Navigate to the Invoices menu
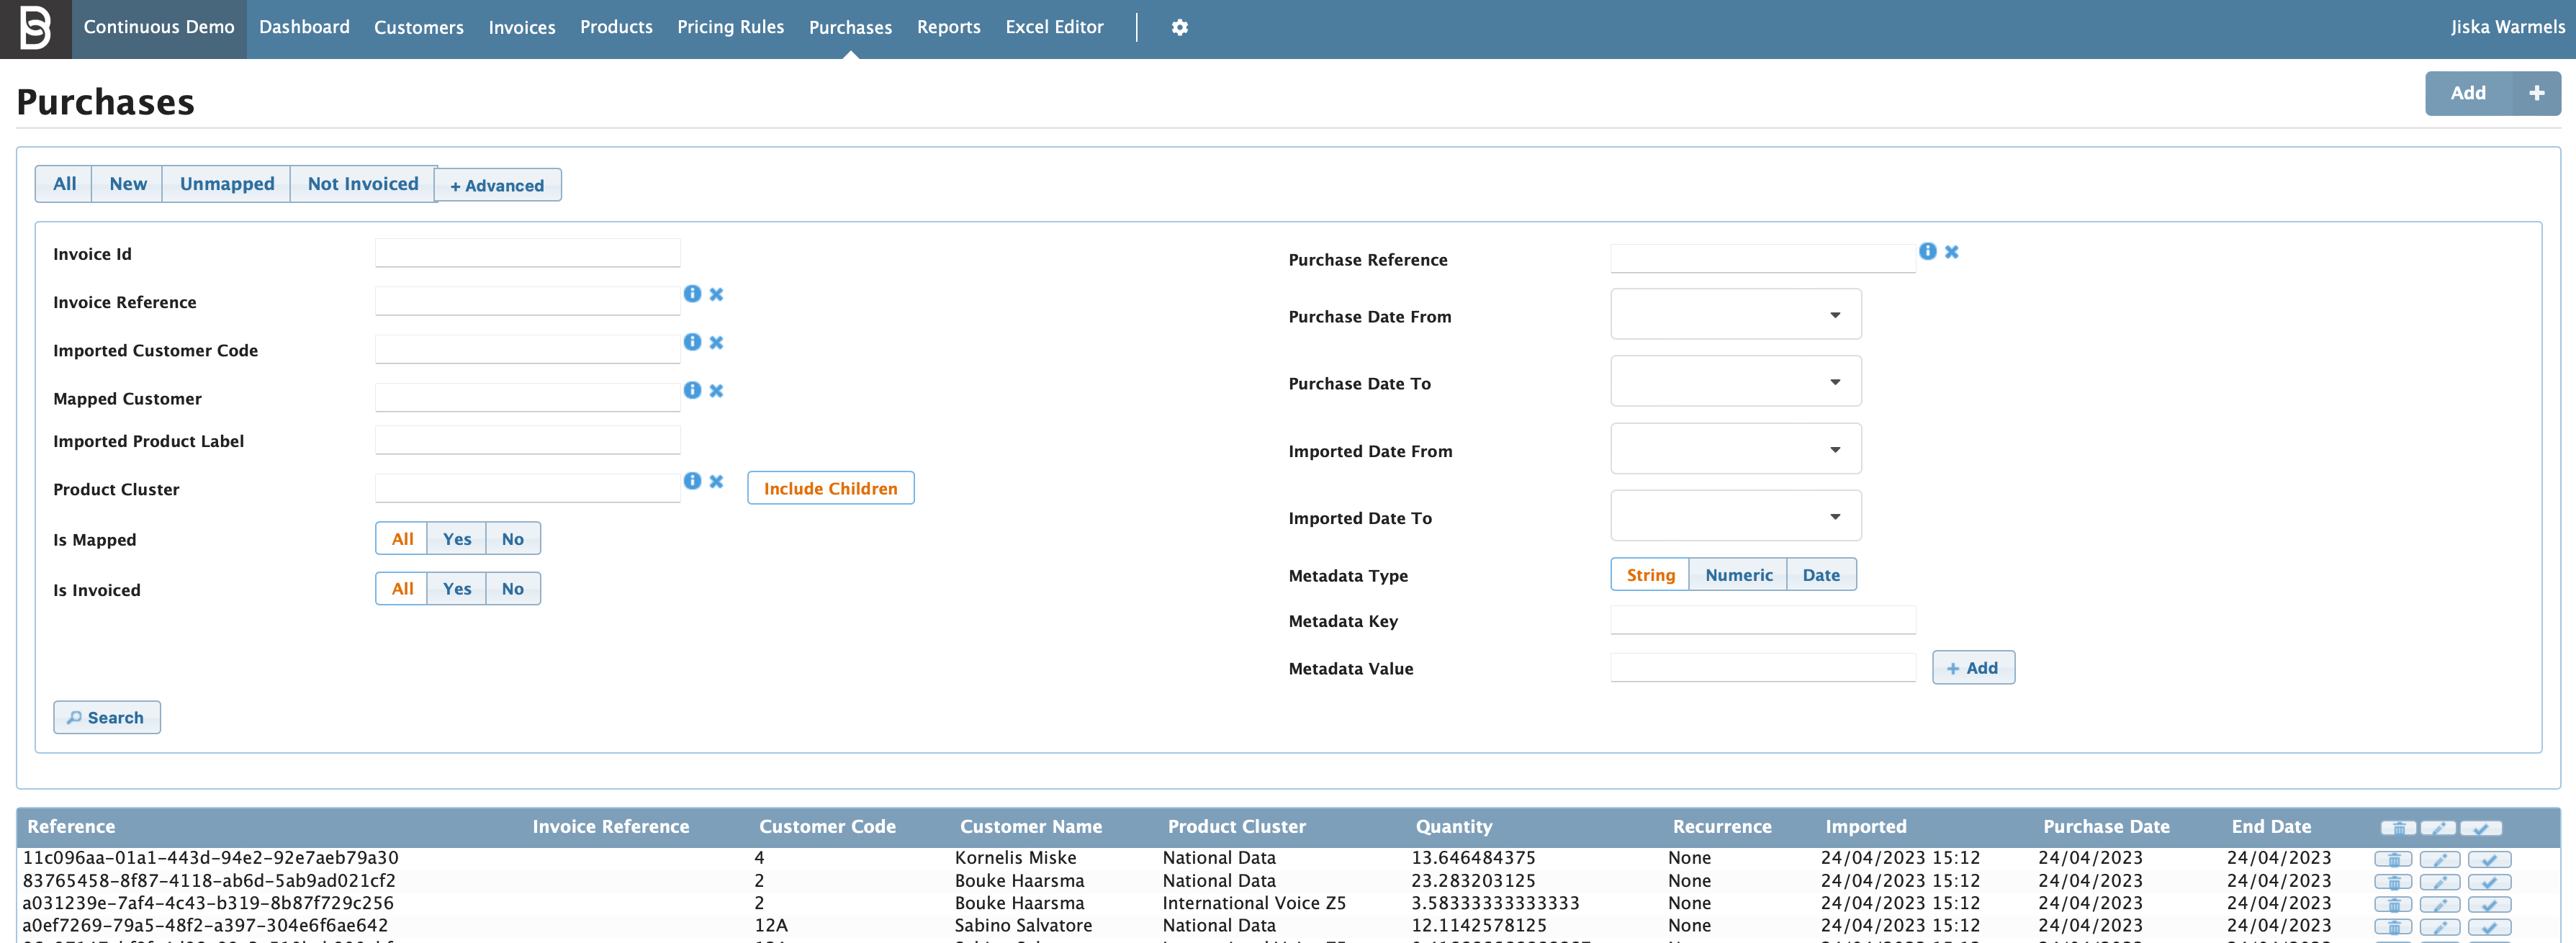 click(x=521, y=27)
